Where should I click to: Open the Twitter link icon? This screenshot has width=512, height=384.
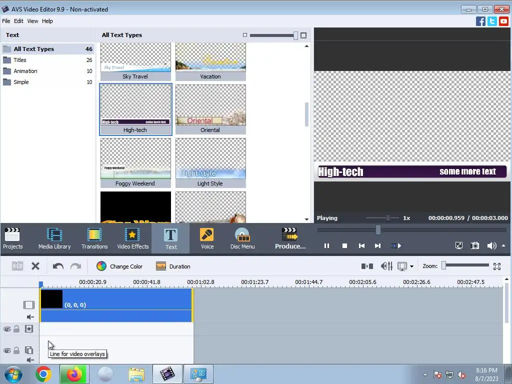coord(492,21)
